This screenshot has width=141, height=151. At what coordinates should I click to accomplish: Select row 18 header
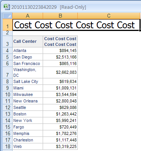(8, 146)
